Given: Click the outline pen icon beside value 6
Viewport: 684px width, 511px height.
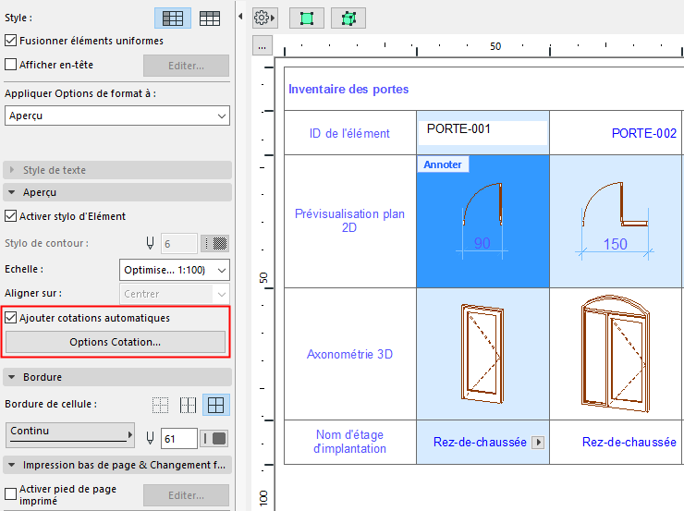Looking at the screenshot, I should pos(150,243).
